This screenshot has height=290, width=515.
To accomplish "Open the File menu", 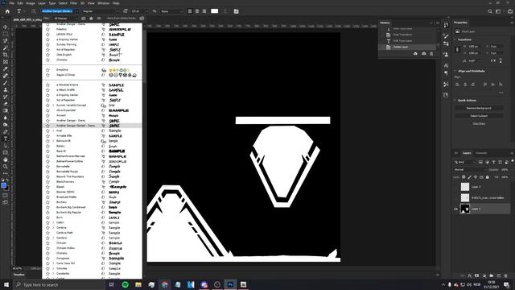I will (x=11, y=3).
